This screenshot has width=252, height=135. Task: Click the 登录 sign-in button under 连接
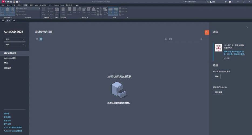217,77
